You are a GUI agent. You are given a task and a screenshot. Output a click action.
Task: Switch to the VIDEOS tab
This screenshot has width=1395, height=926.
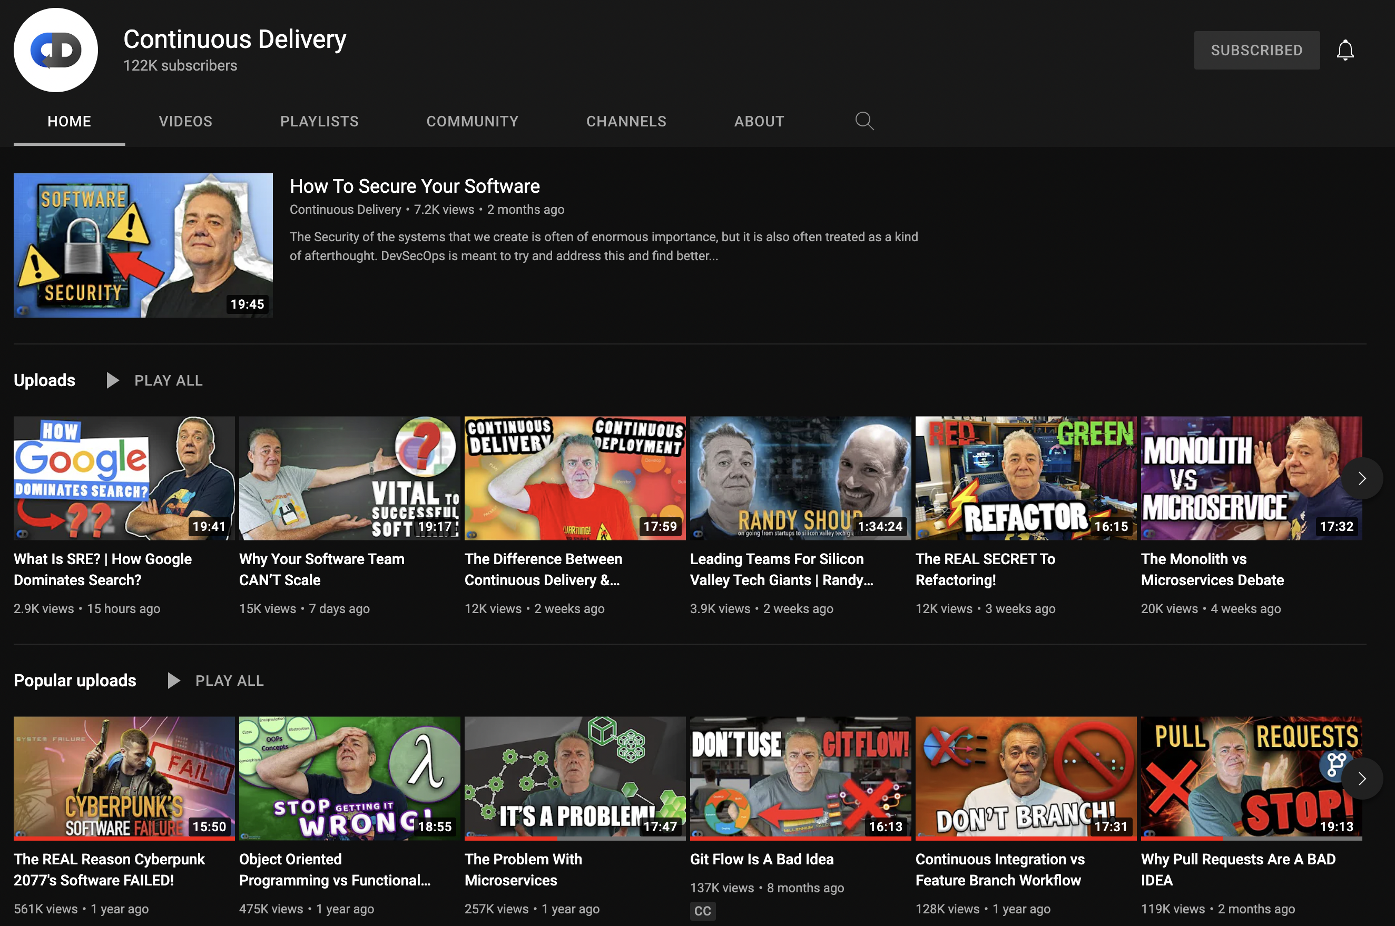point(185,121)
